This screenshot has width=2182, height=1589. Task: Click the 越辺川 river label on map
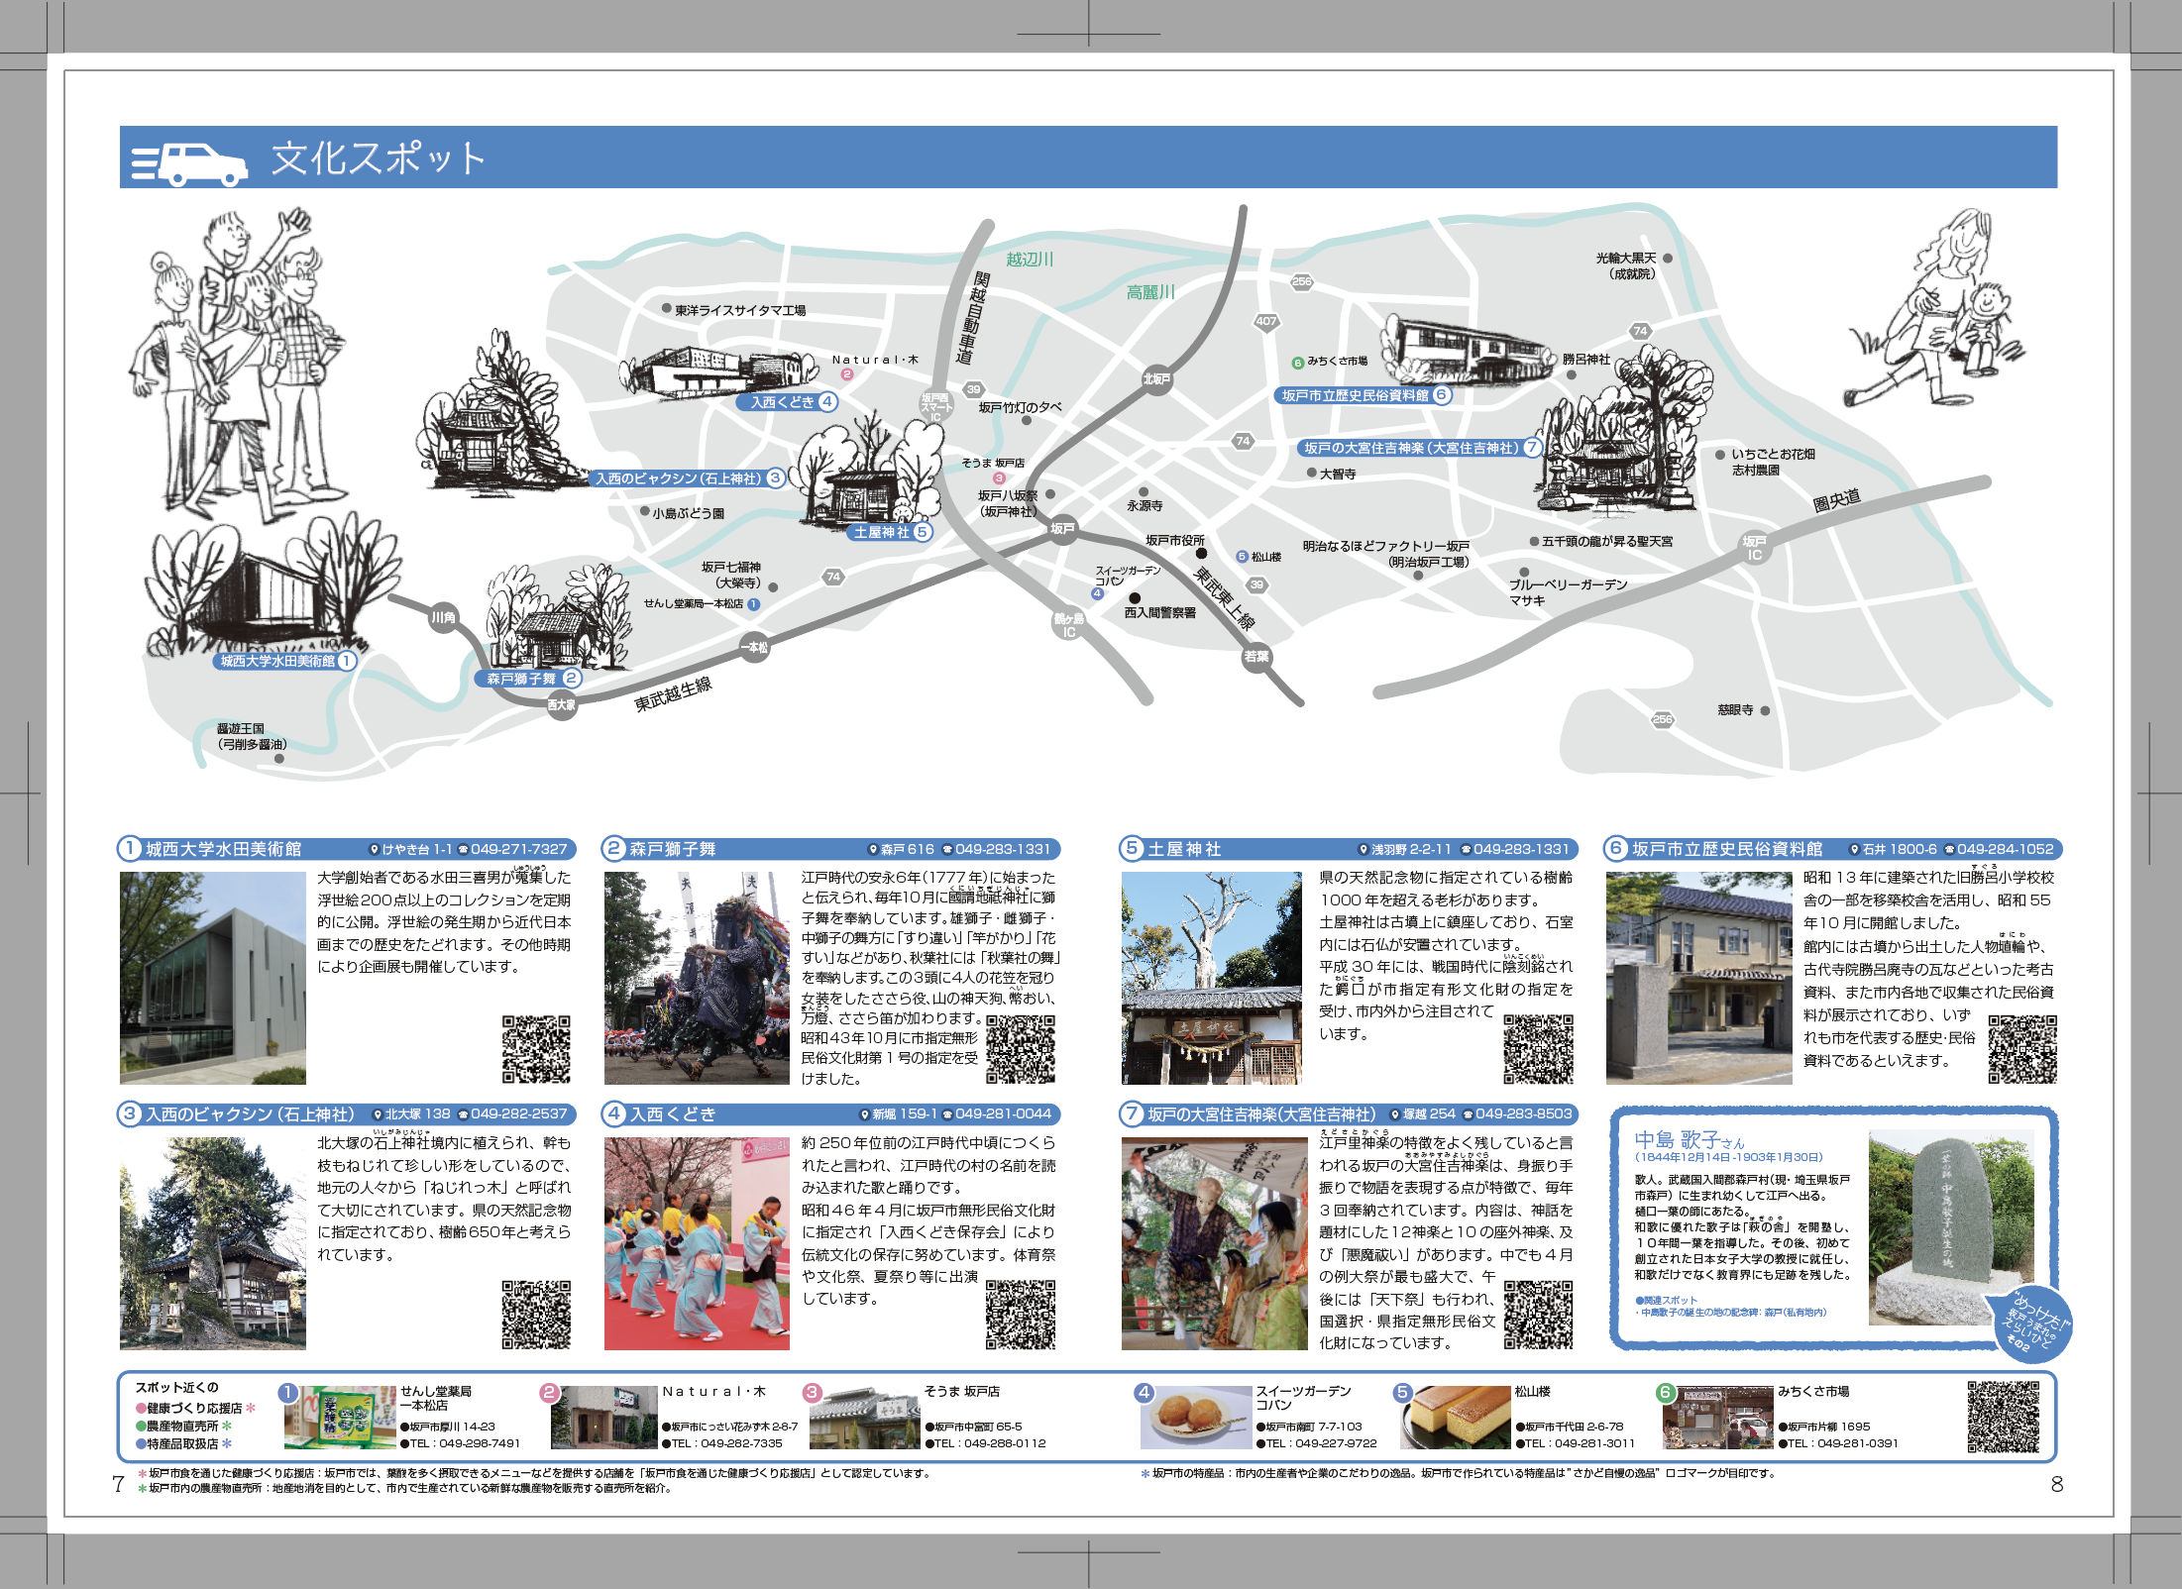pyautogui.click(x=1030, y=260)
